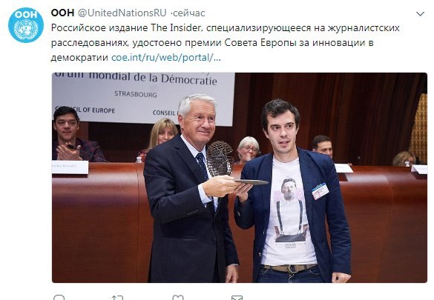The image size is (434, 300).
Task: Click the STRASBOURG text on the banner
Action: pyautogui.click(x=136, y=94)
